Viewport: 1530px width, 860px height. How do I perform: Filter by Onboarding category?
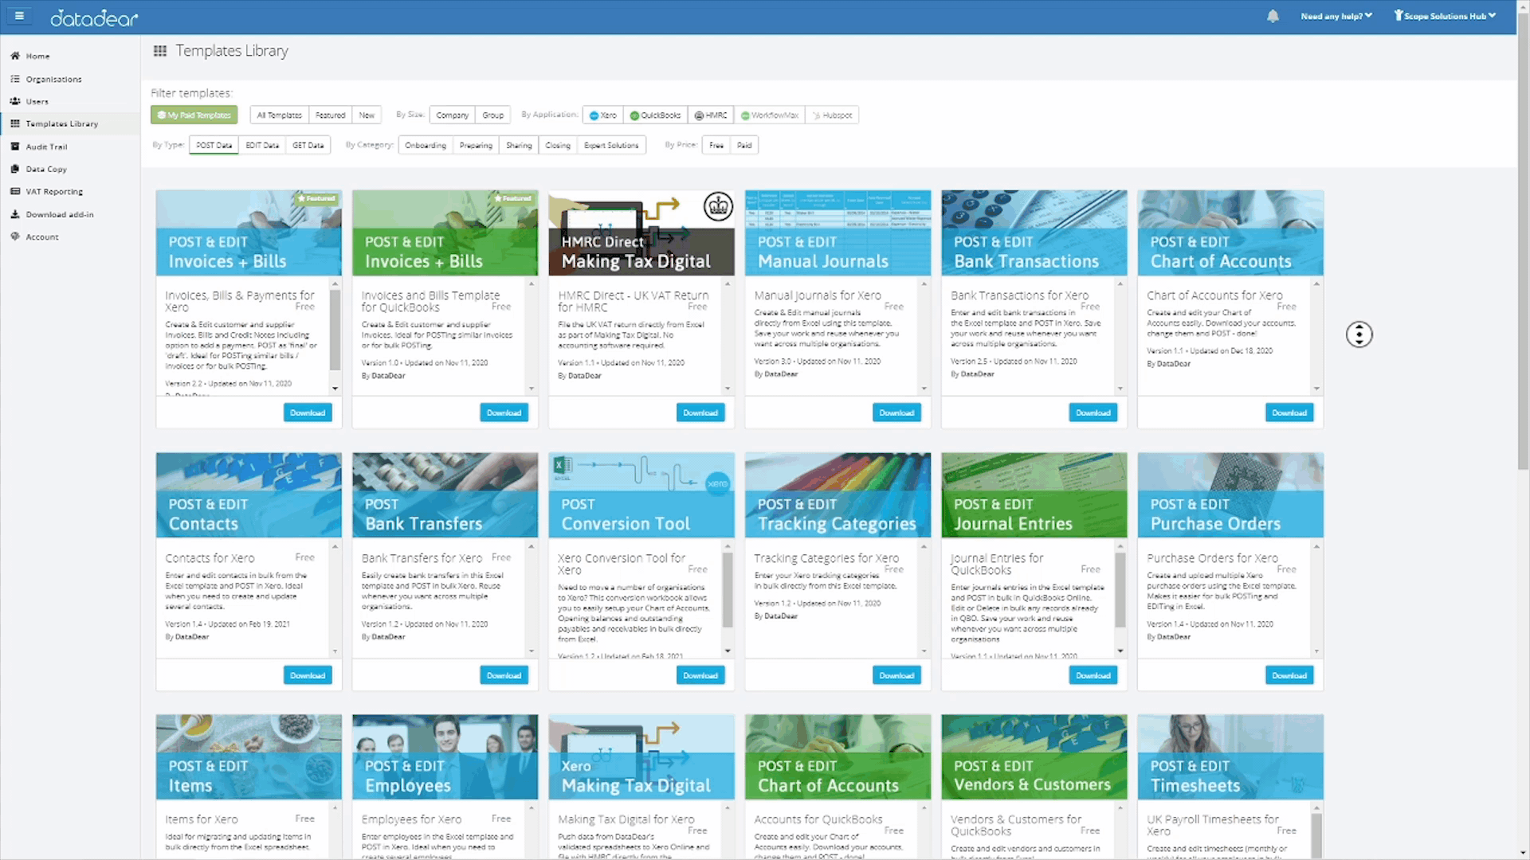tap(426, 146)
